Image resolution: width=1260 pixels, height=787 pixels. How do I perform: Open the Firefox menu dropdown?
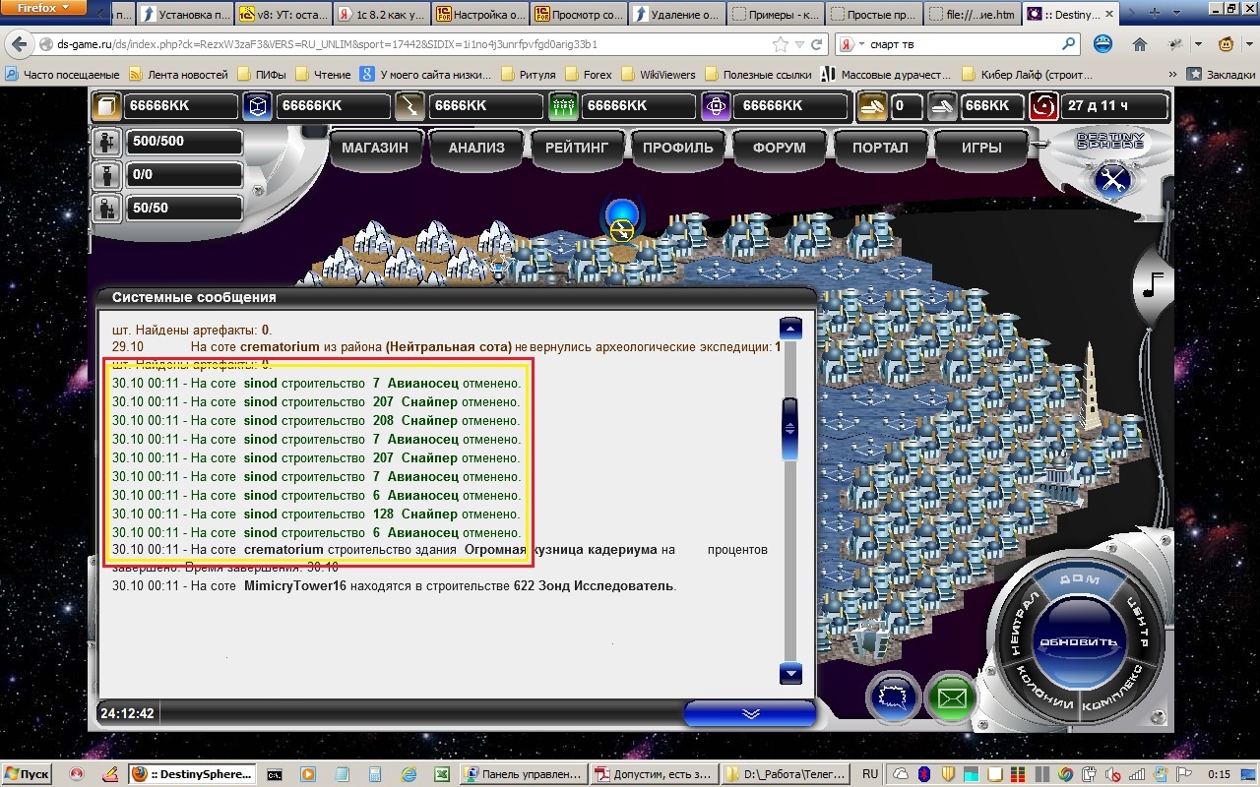(45, 8)
